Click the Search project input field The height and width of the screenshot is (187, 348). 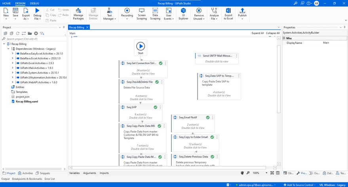coord(34,39)
